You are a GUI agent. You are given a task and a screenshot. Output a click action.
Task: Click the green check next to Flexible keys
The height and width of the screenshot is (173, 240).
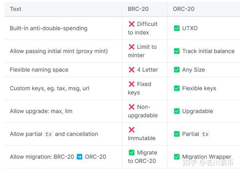pos(177,88)
